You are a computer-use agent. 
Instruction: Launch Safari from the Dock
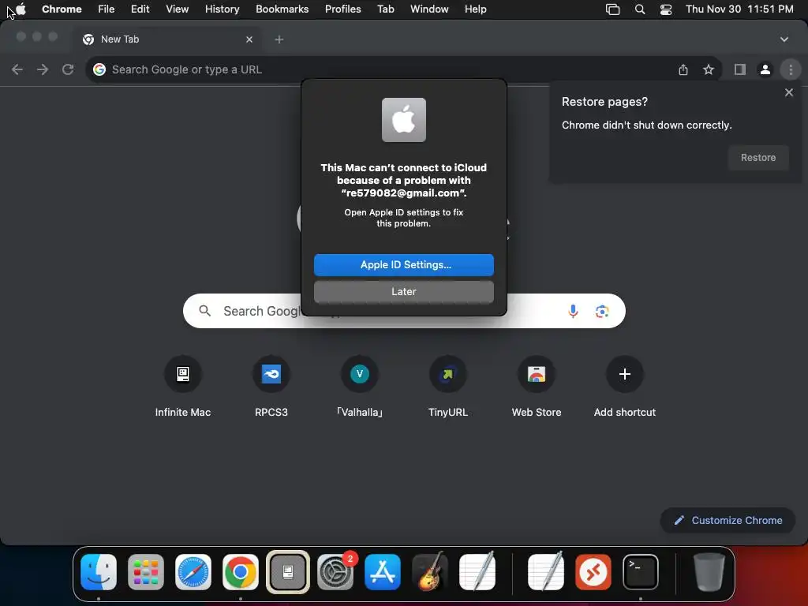193,572
